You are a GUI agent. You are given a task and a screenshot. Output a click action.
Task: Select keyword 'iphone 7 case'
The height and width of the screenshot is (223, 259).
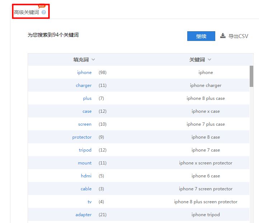tap(206, 150)
